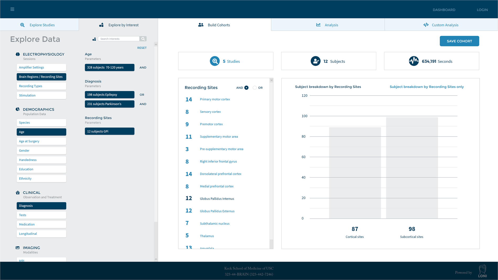The width and height of the screenshot is (498, 280).
Task: Select Globus Pallidus Externus site
Action: pyautogui.click(x=217, y=211)
